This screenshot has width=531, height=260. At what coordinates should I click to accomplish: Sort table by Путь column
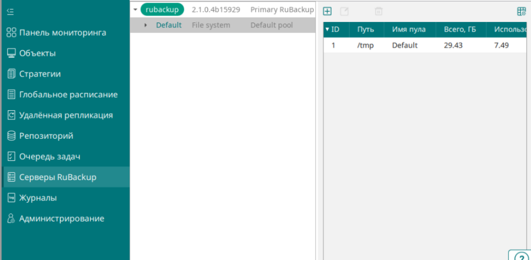point(367,29)
